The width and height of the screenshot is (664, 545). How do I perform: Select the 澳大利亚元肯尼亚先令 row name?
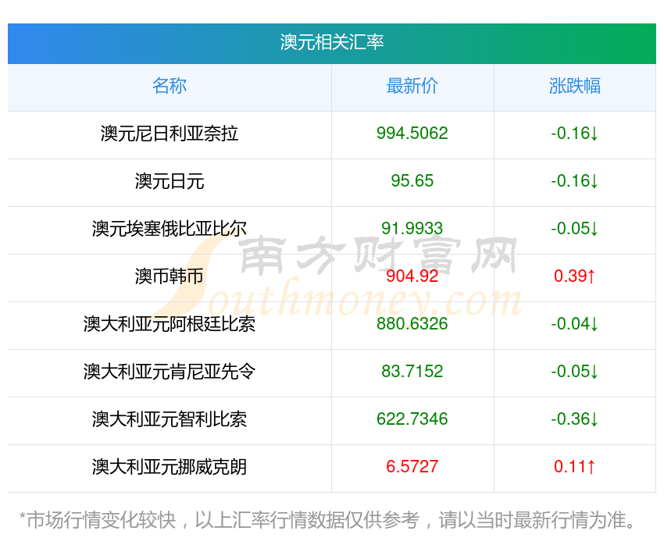(170, 372)
